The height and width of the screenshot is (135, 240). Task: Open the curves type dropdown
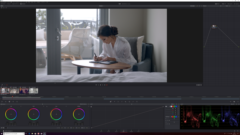[x=173, y=104]
